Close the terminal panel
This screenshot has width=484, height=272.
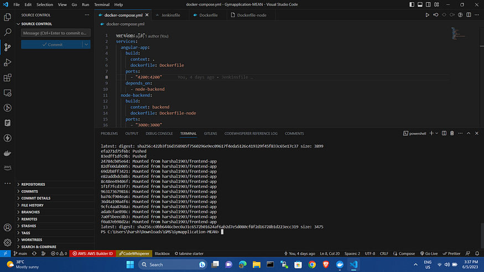tap(477, 133)
